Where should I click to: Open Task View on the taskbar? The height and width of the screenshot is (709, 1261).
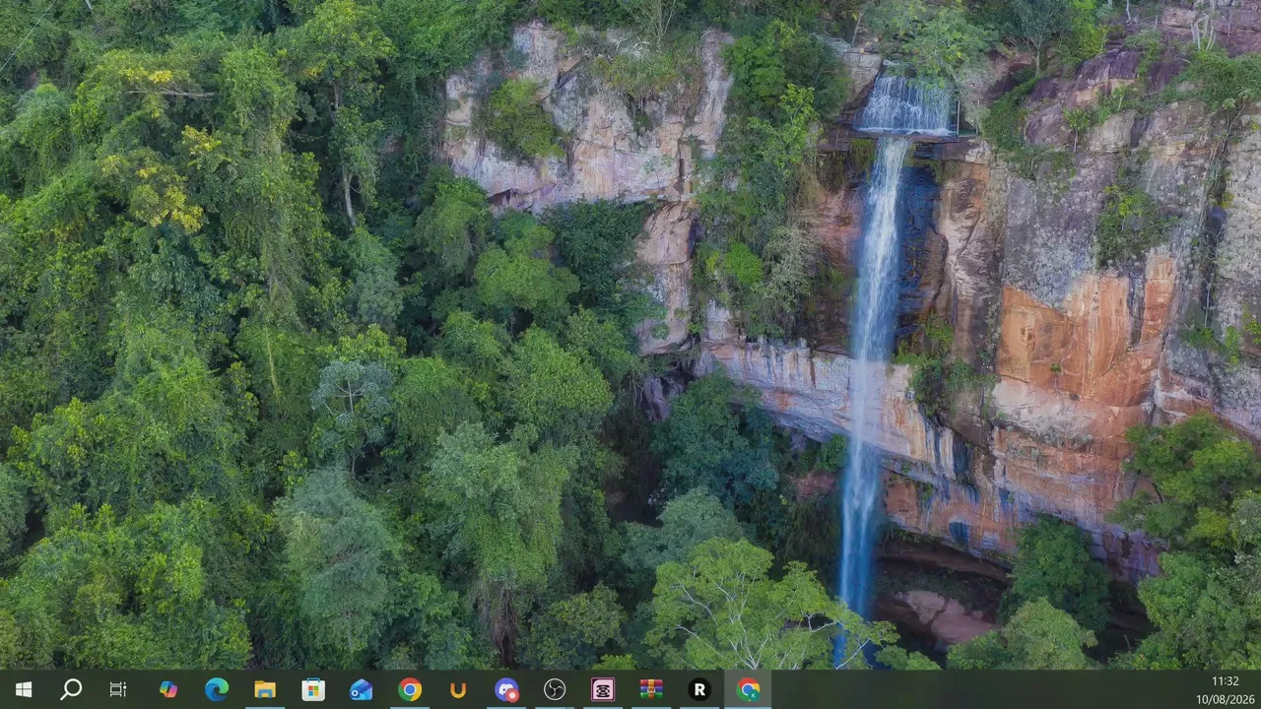(x=118, y=689)
